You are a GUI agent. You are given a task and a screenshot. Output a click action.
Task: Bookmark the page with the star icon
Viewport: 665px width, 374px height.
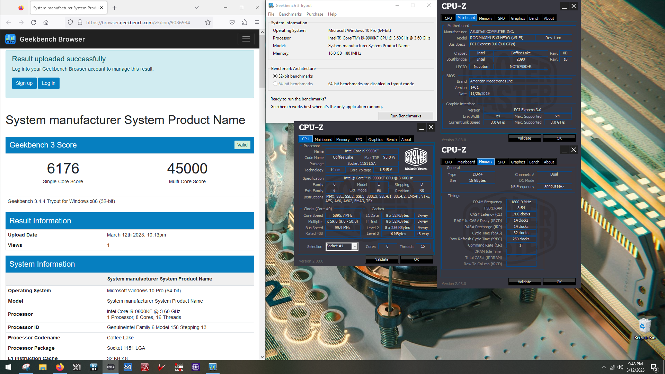[208, 23]
